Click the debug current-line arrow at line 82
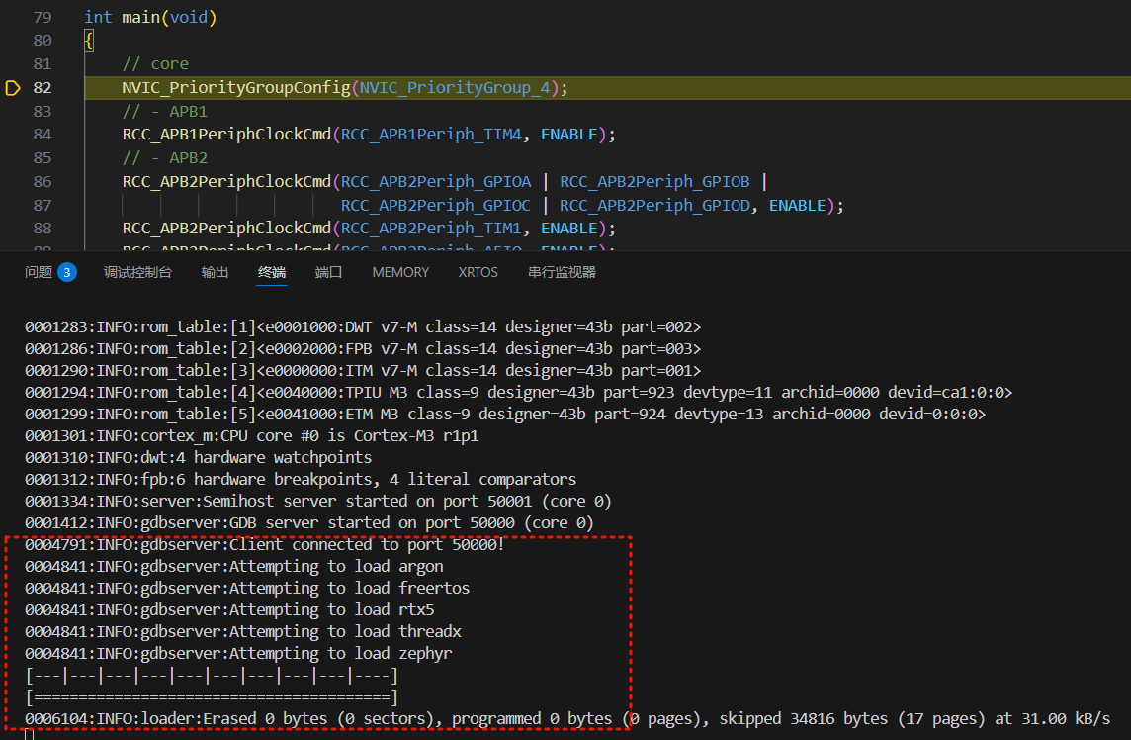 [13, 88]
